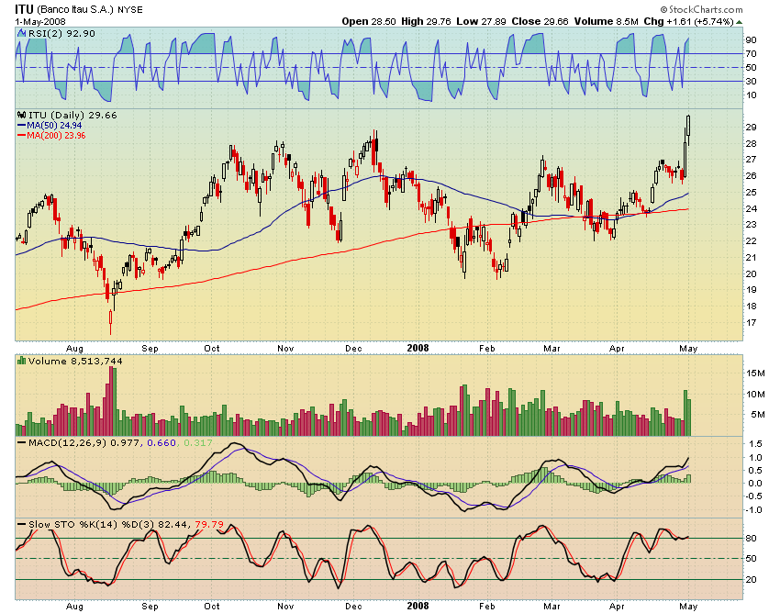Click the date 1-May-2008

coord(40,22)
